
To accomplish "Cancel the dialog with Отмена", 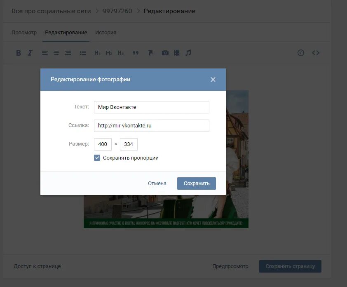I will click(x=157, y=183).
